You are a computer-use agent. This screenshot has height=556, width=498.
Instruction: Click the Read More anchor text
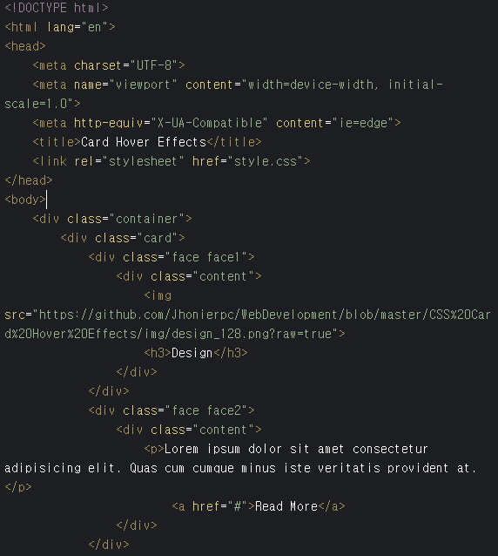pos(286,506)
